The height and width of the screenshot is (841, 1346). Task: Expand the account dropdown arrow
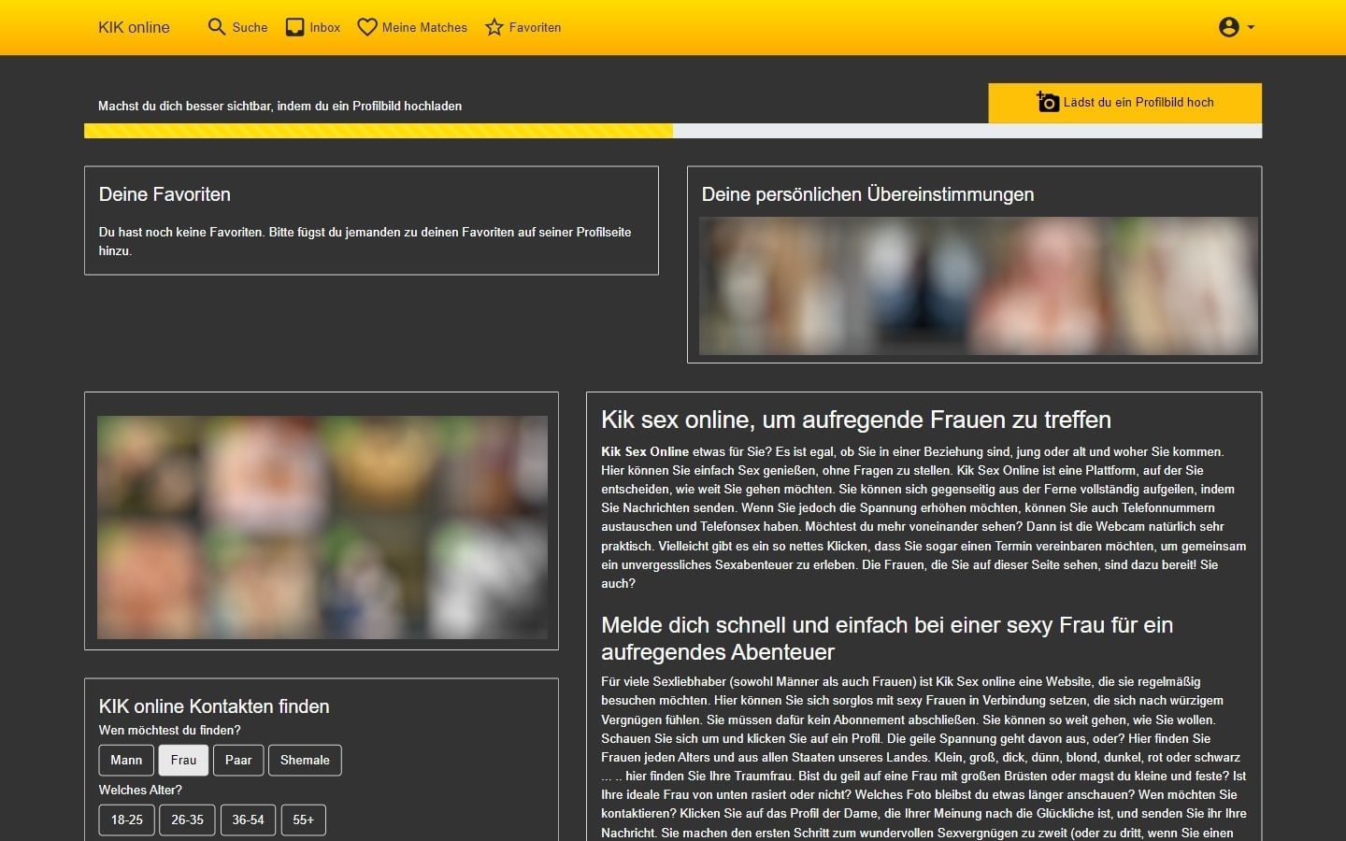(1251, 27)
